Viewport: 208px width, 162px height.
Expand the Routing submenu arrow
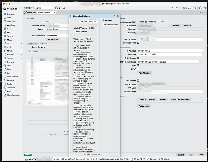tap(21, 55)
